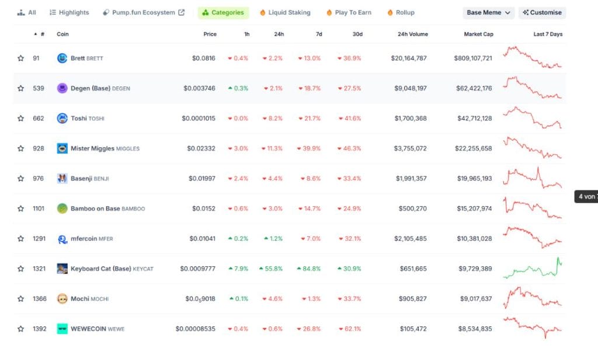598x355 pixels.
Task: Add Toshi to watchlist via star
Action: 20,119
